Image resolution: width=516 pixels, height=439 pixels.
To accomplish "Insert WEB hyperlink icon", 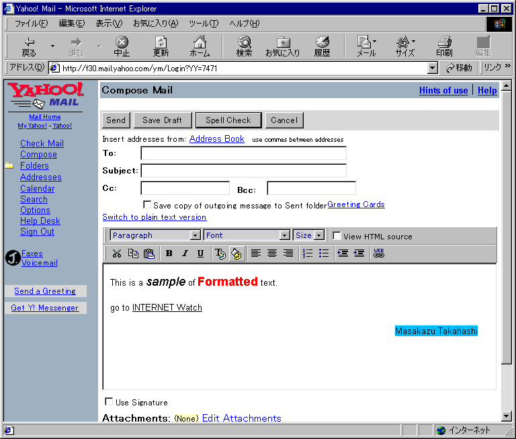I will point(379,253).
